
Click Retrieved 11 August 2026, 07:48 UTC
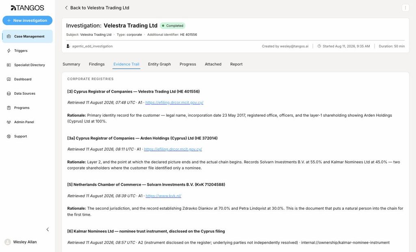101,102
